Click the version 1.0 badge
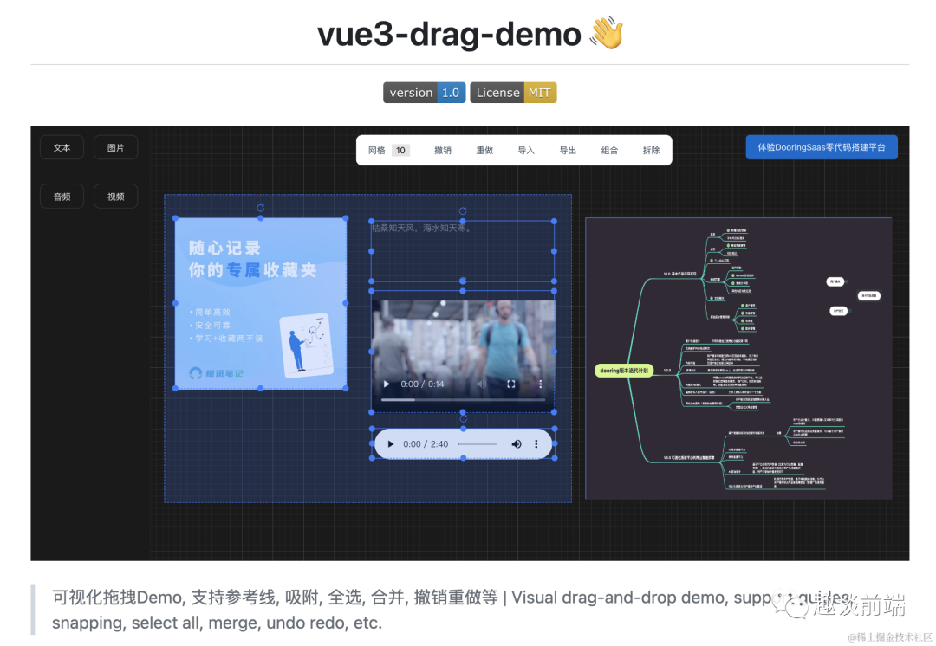 click(425, 93)
